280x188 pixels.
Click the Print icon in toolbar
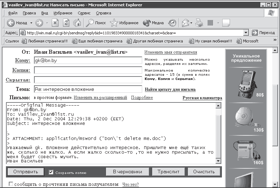[199, 23]
